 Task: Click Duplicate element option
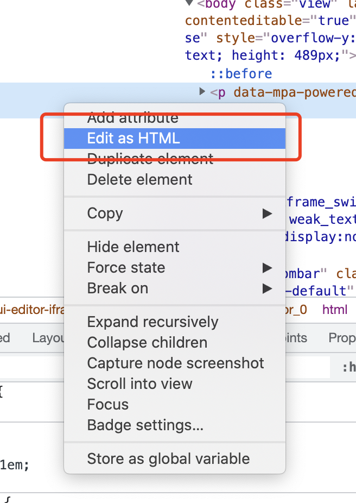[x=150, y=159]
